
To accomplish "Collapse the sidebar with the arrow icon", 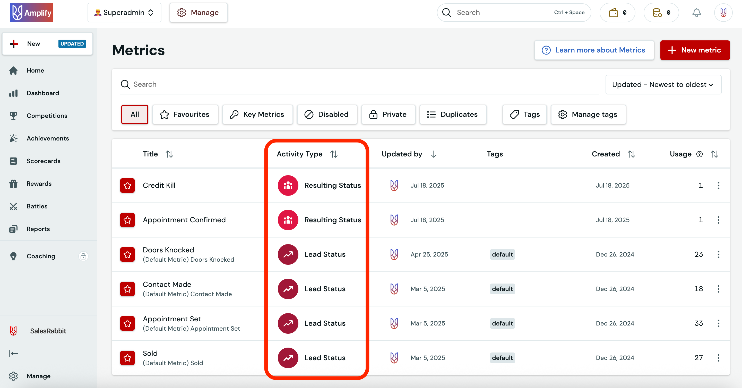I will [x=13, y=354].
